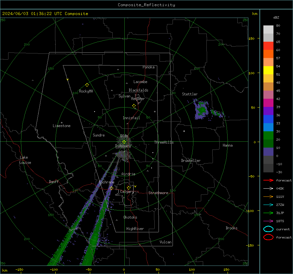Click the Drumheller city label
293x274 pixels.
click(191, 161)
